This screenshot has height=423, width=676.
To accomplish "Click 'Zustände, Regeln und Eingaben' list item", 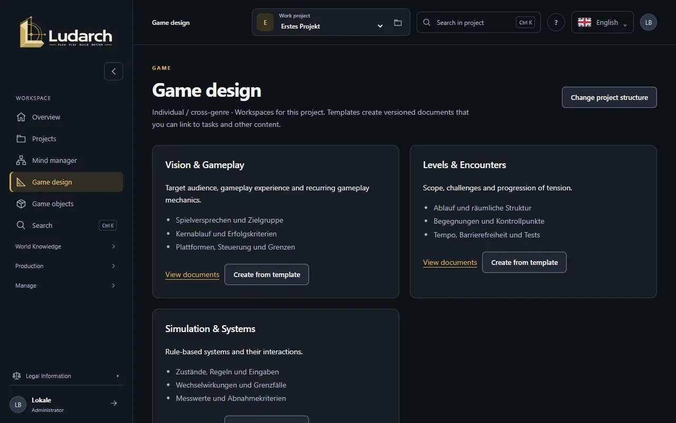I will (x=228, y=372).
